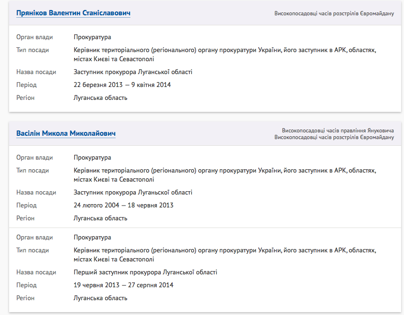Screen dimensions: 404x315
Task: Click 'Перший заступник прокурора Луганської області' text
Action: click(145, 272)
